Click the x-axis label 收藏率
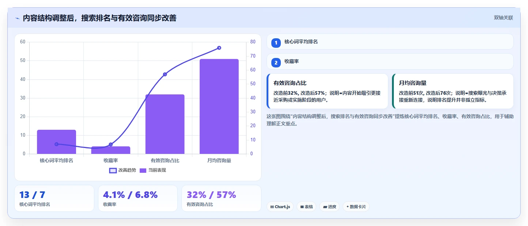Screen dimensions: 528x226 pyautogui.click(x=111, y=160)
